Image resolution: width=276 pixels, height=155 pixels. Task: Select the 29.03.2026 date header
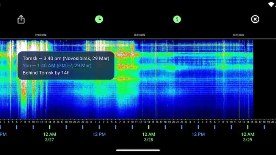point(238,35)
